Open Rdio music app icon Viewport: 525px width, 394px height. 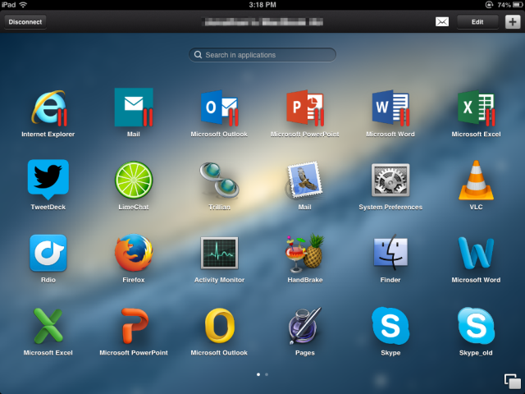pos(48,253)
